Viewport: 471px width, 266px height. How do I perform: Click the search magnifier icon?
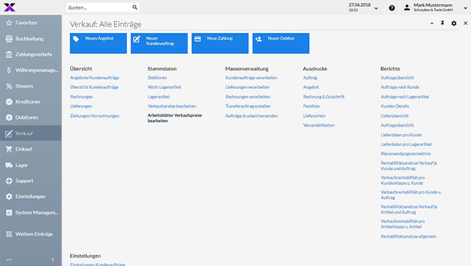(135, 7)
